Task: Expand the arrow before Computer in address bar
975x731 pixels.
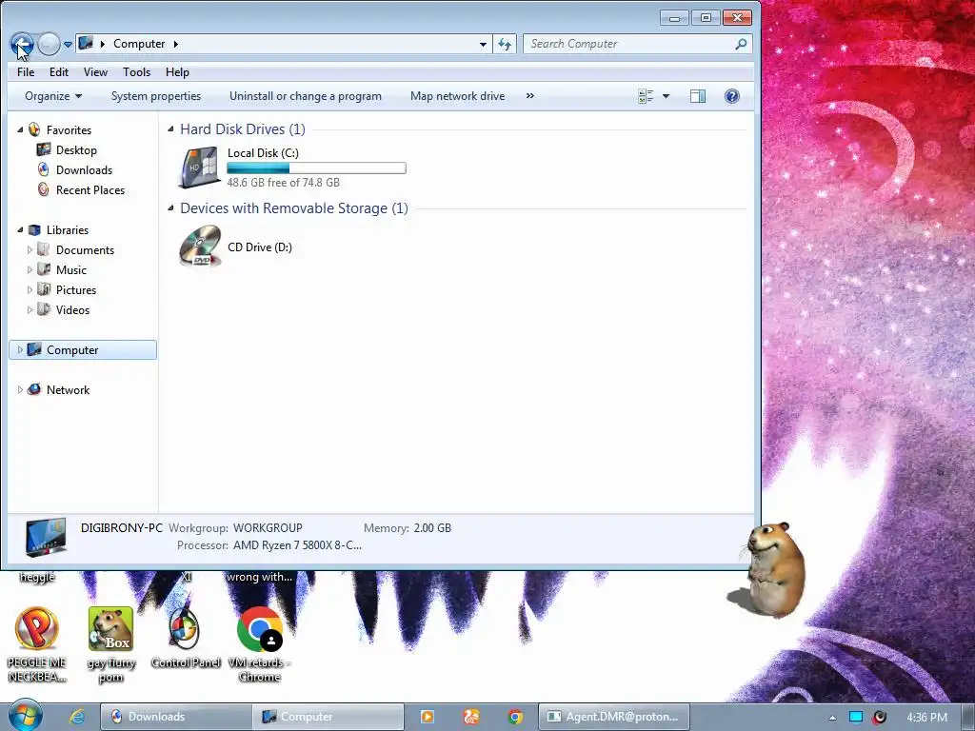Action: pos(103,44)
